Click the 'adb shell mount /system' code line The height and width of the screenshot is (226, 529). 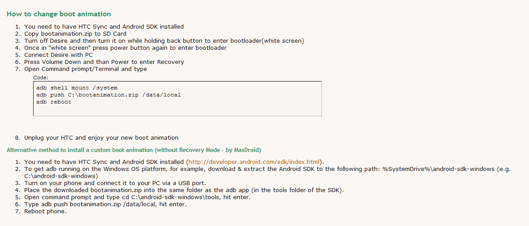(77, 88)
